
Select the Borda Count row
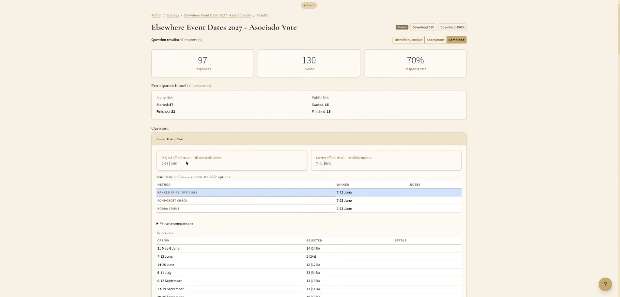[x=309, y=208]
